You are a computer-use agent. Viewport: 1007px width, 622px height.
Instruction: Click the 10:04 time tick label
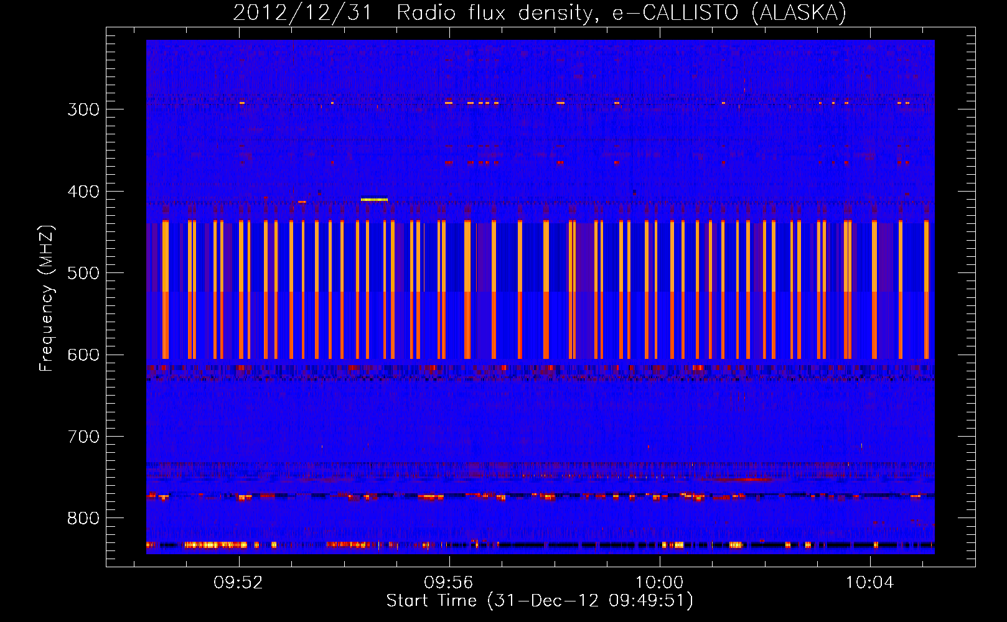pos(869,583)
